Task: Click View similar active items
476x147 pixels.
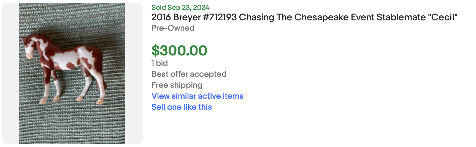Action: click(x=197, y=96)
